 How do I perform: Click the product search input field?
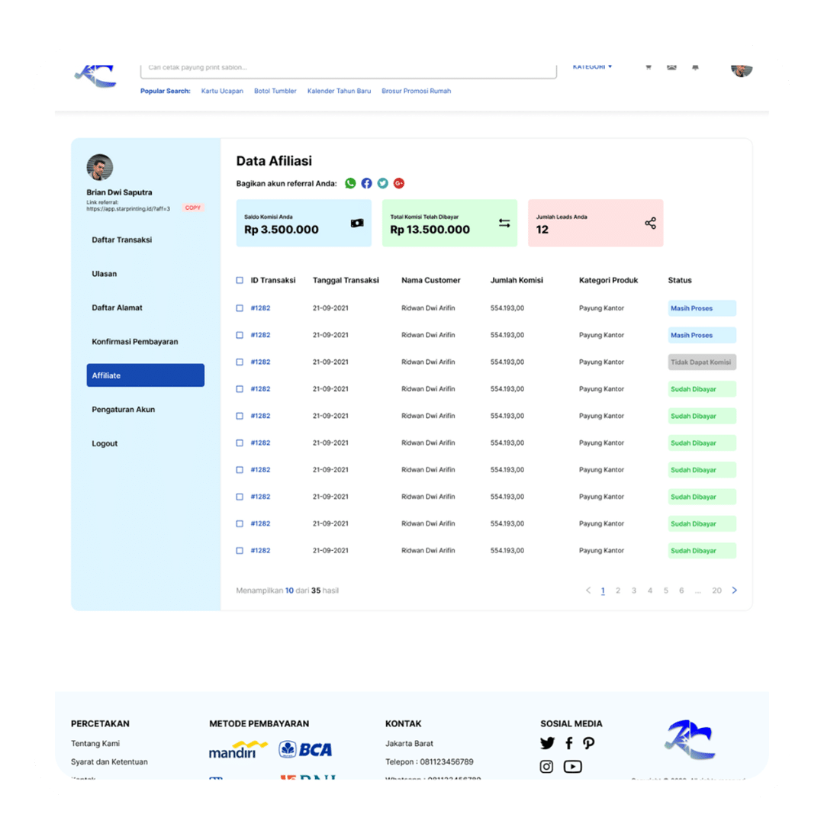click(348, 69)
